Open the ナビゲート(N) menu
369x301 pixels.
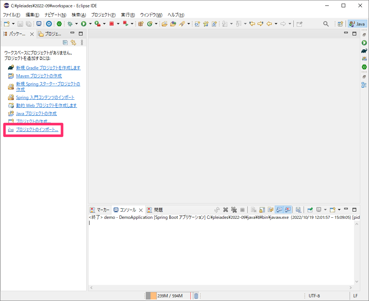(56, 15)
